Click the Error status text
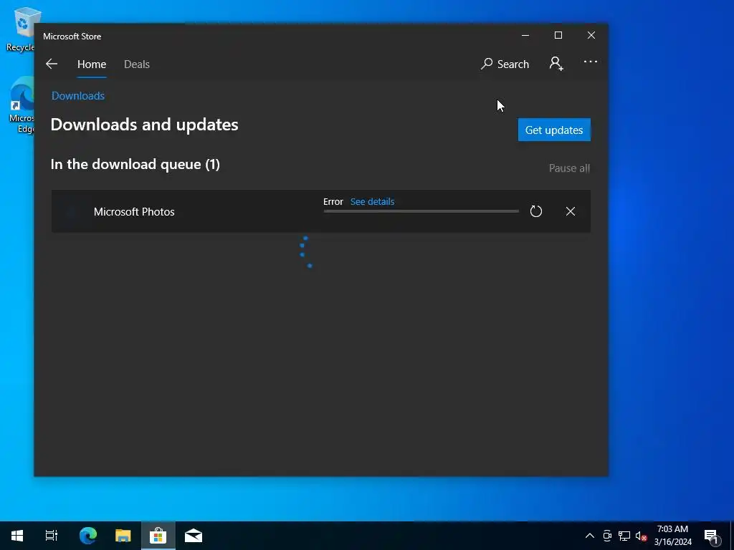 (333, 201)
